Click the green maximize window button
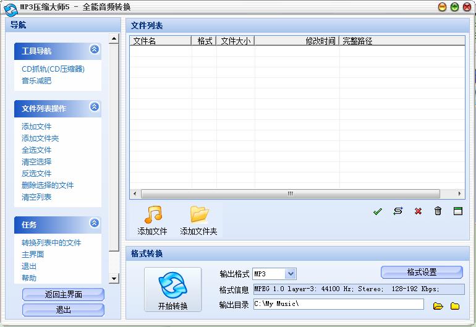 click(454, 7)
